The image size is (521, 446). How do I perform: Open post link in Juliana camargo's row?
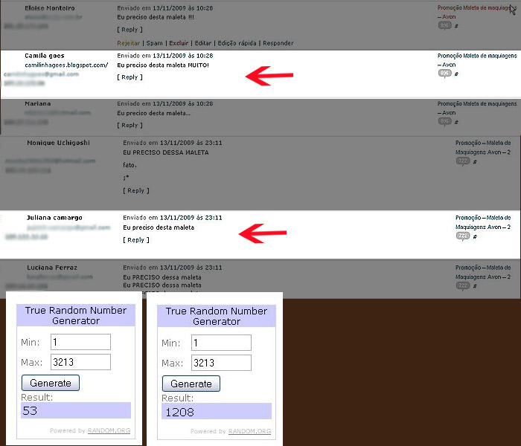483,222
